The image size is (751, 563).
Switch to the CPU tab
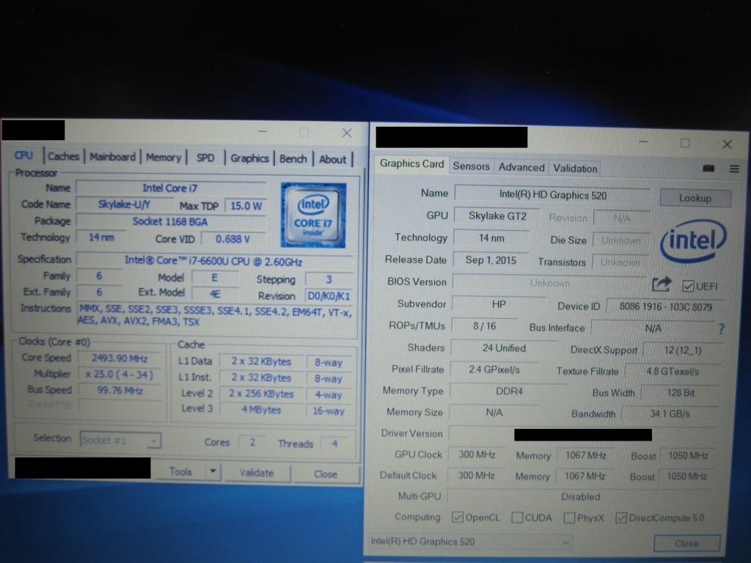tap(24, 155)
